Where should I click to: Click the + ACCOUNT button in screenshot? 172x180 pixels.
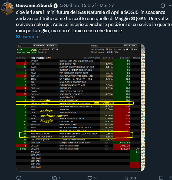click(131, 46)
